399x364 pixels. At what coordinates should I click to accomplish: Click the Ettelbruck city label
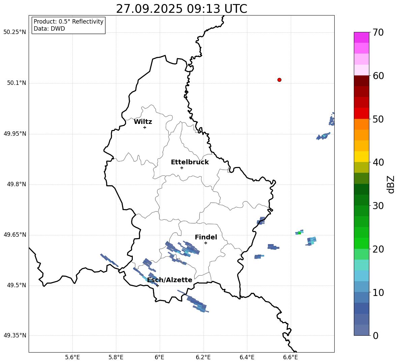point(190,162)
